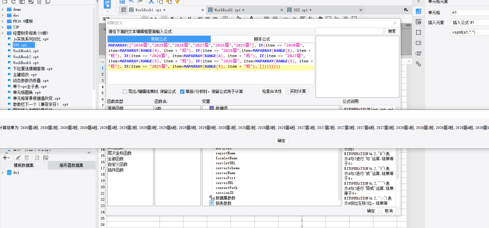Switch to the 模板数据集 tab
Image resolution: width=489 pixels, height=228 pixels.
pos(24,165)
